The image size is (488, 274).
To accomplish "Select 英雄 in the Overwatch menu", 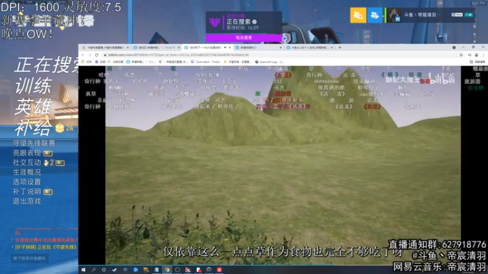I will 34,107.
